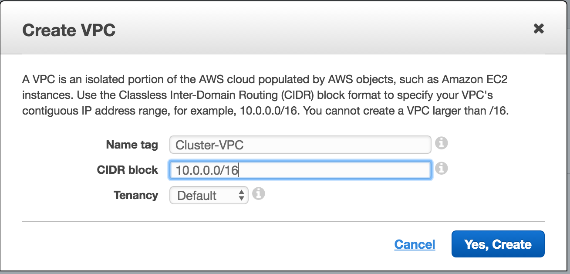Place cursor on the 10.0.0.0/16 entered value
The image size is (570, 274).
click(207, 170)
